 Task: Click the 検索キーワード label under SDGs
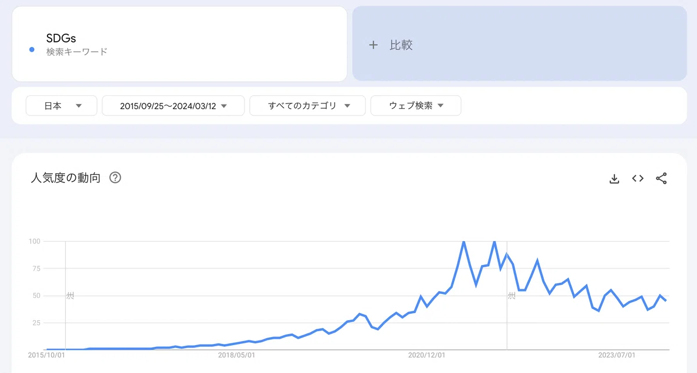click(77, 52)
